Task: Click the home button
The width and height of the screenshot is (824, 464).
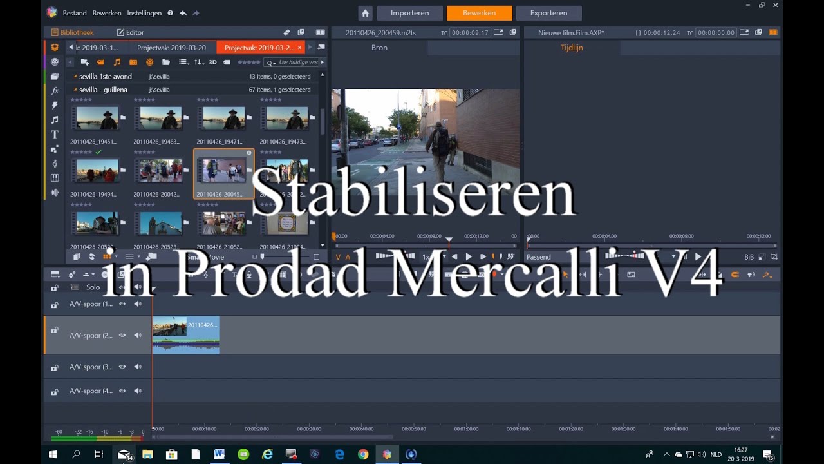Action: [x=365, y=13]
